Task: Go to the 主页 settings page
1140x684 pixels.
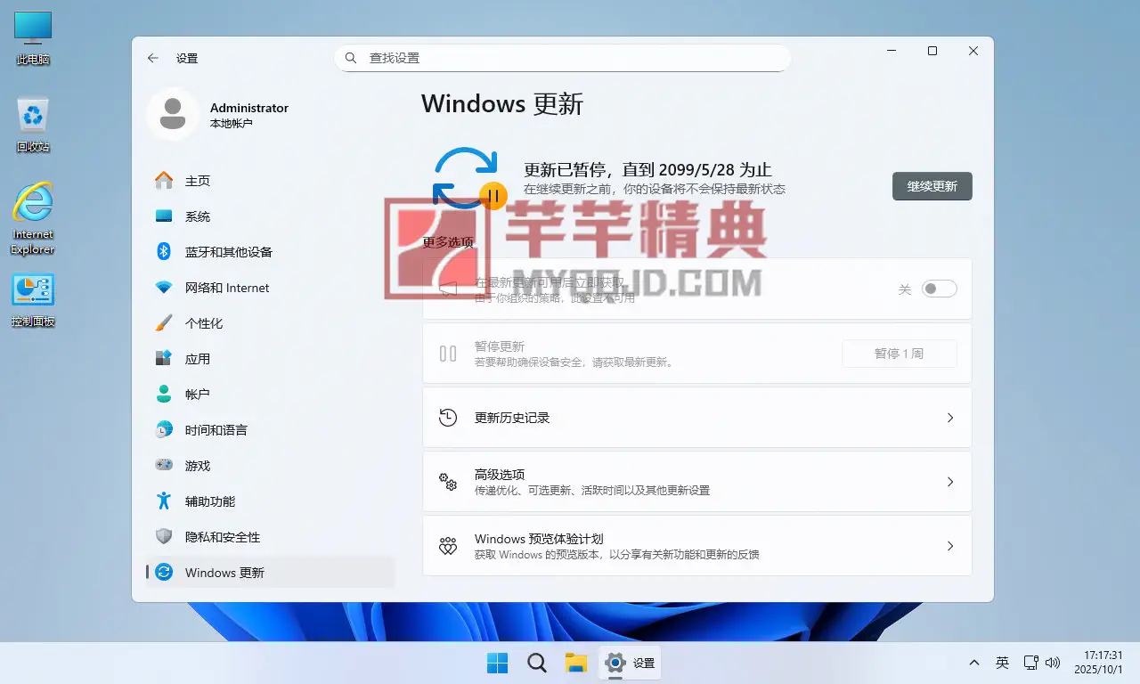Action: [x=198, y=181]
